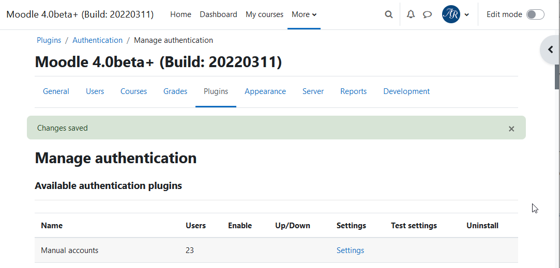The image size is (560, 268).
Task: Open notifications bell icon
Action: [x=411, y=14]
